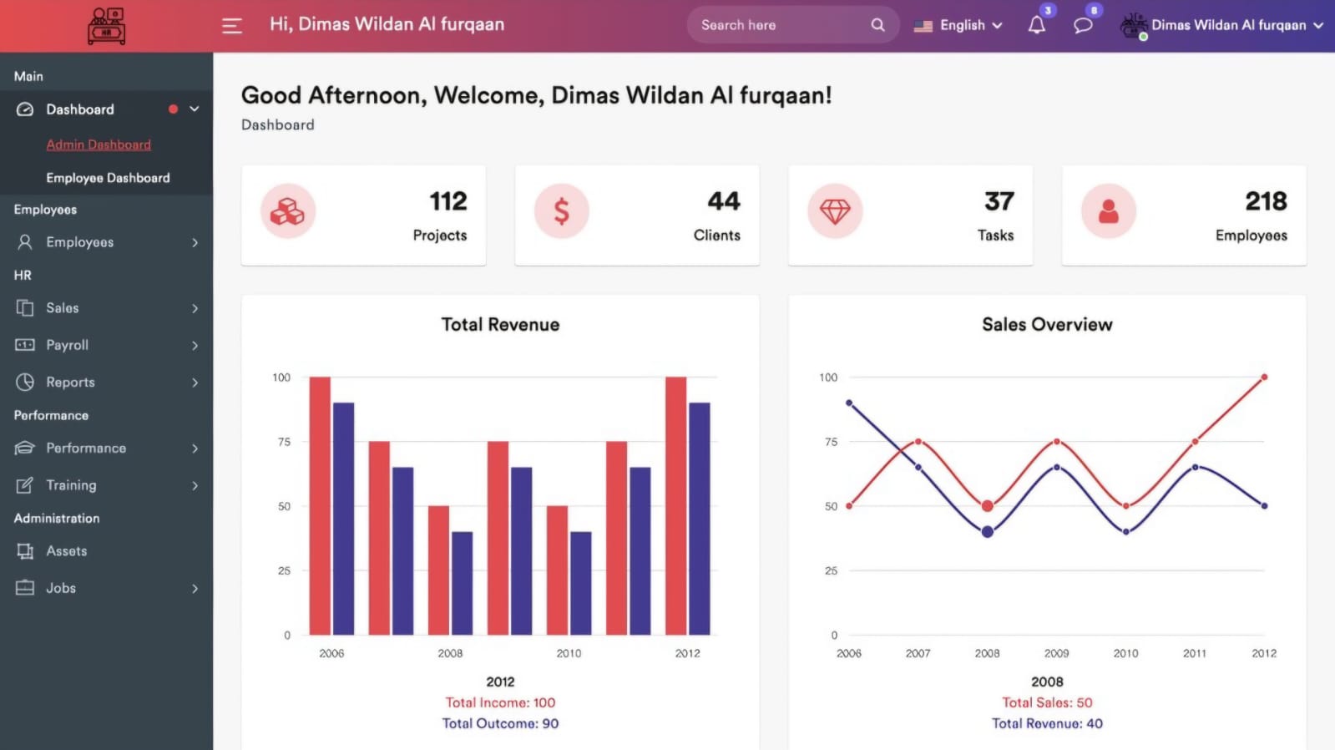The width and height of the screenshot is (1335, 750).
Task: Click the Employees card user icon
Action: tap(1109, 211)
